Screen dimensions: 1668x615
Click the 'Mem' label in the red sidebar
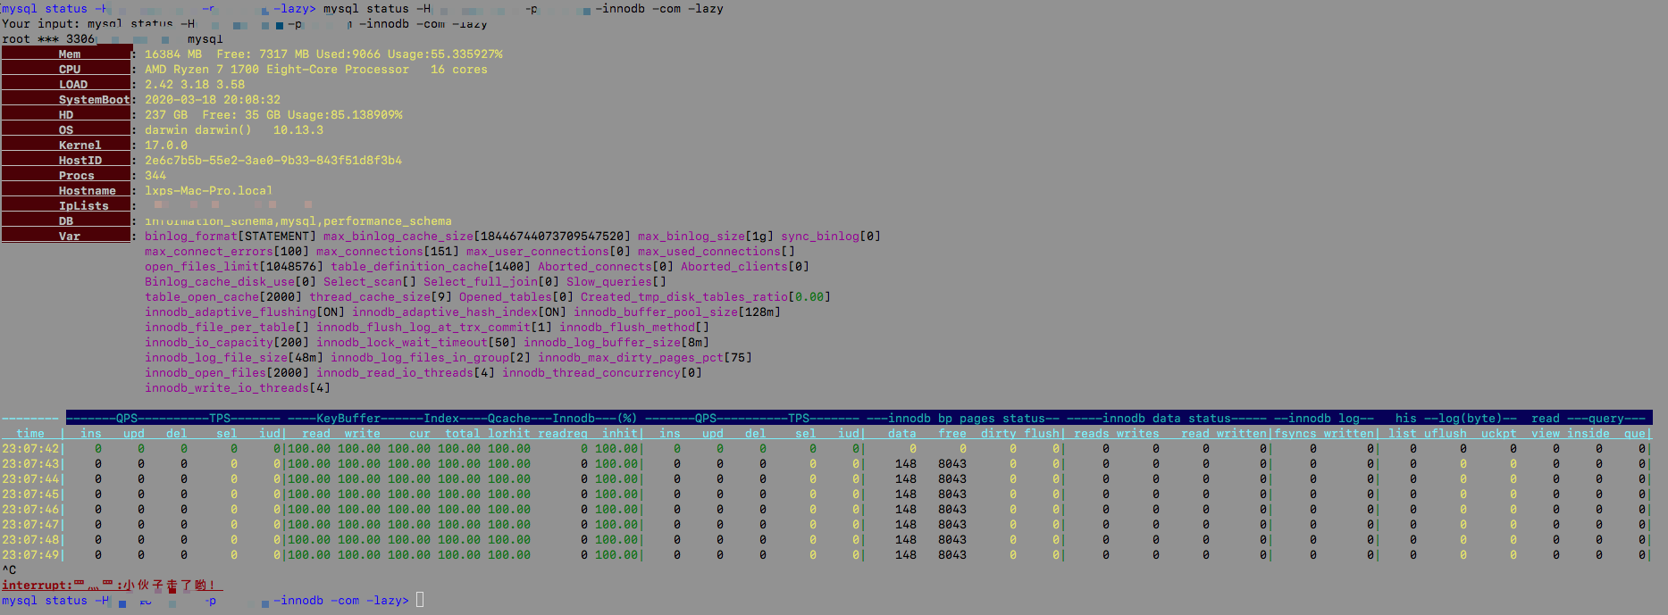[x=70, y=54]
